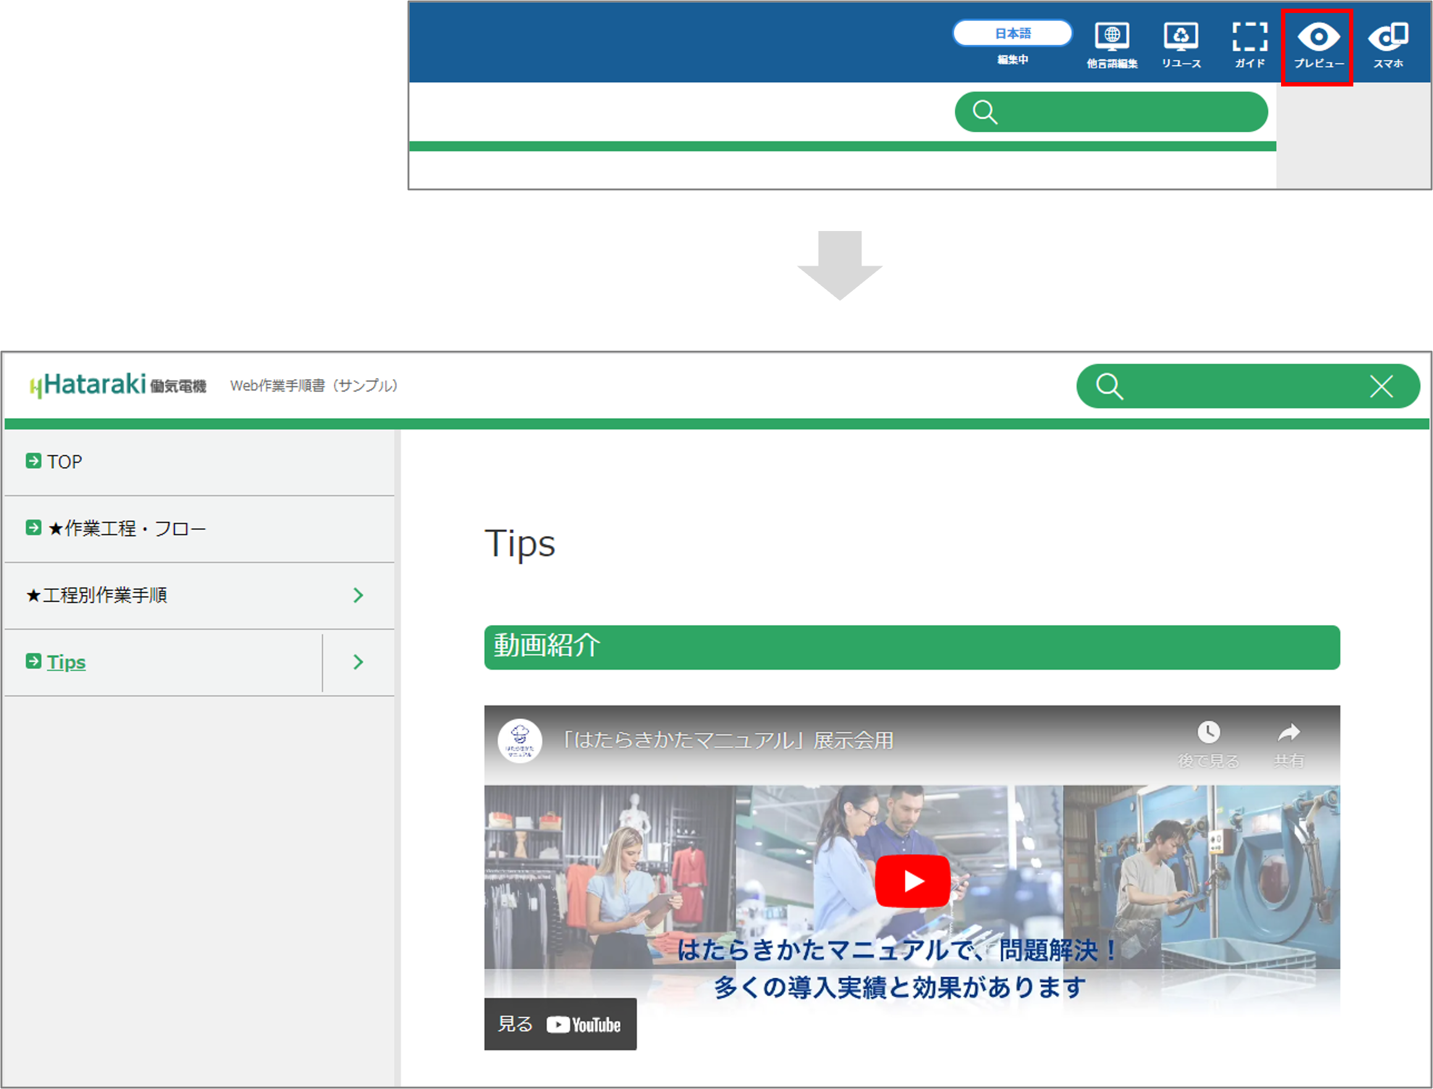
Task: Click the Tips link in sidebar
Action: point(66,662)
